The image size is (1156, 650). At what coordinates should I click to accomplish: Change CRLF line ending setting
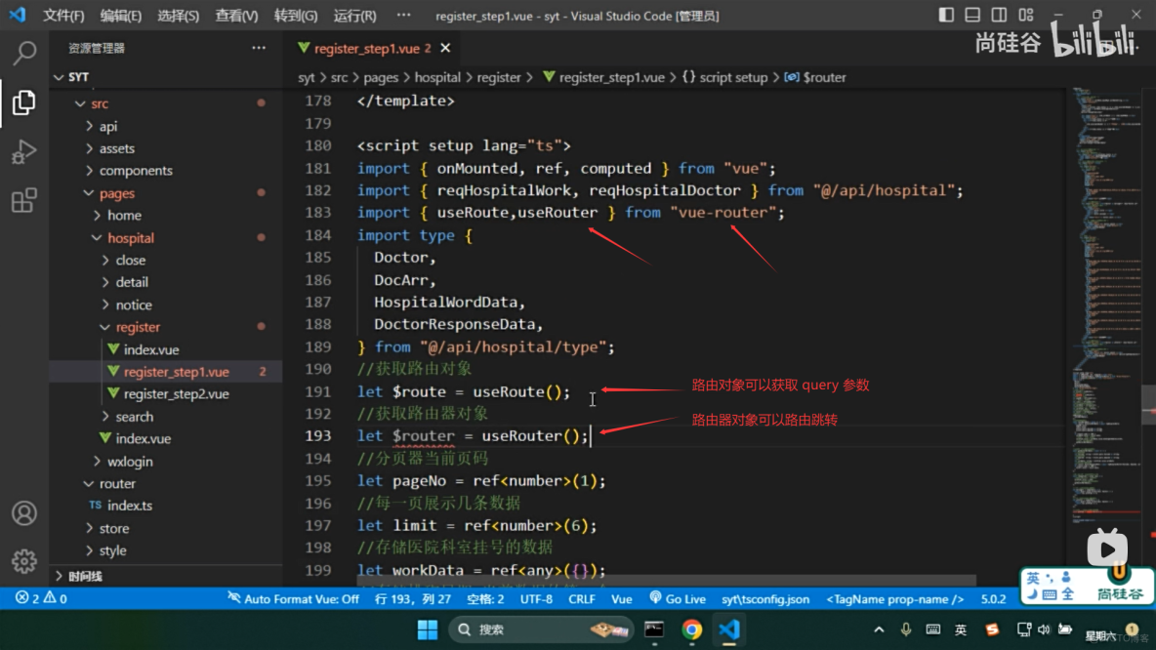(582, 598)
